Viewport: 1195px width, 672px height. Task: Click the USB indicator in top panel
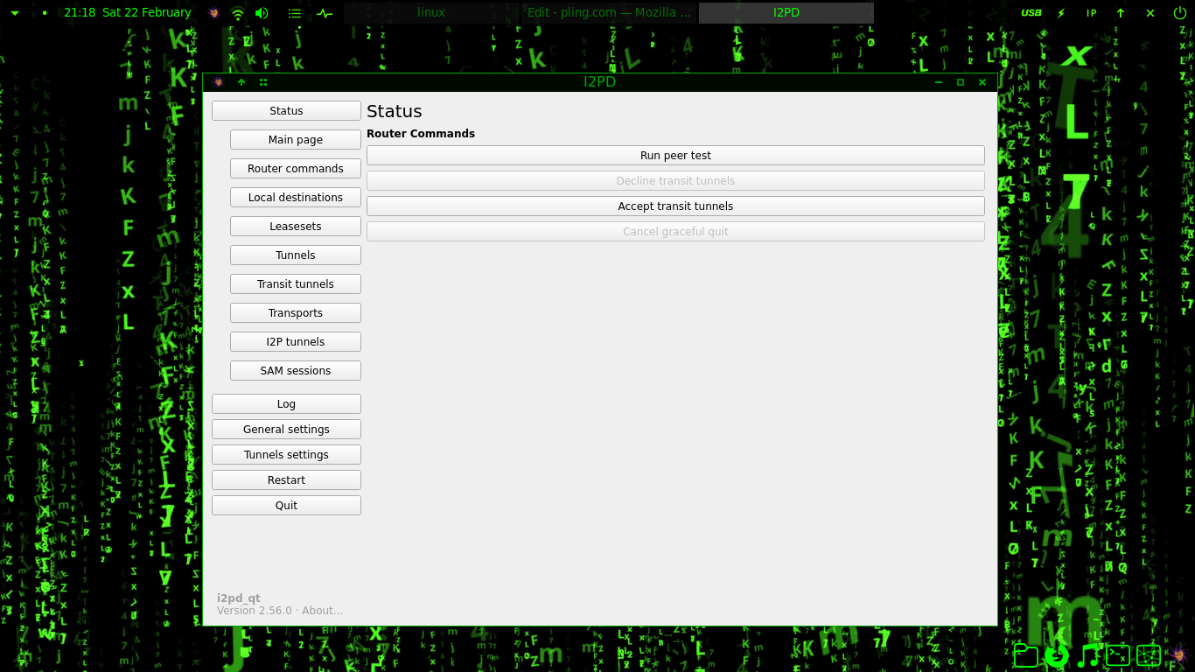(x=1031, y=13)
